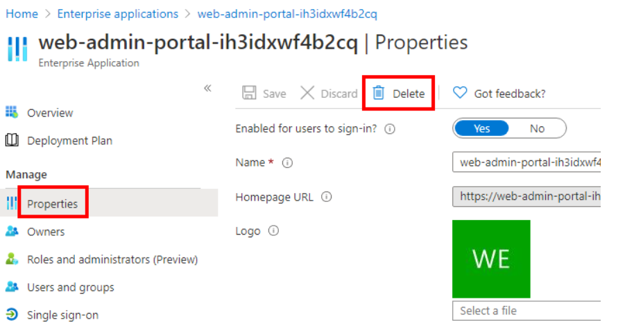The image size is (634, 329).
Task: Click the green WE logo thumbnail
Action: pos(491,259)
